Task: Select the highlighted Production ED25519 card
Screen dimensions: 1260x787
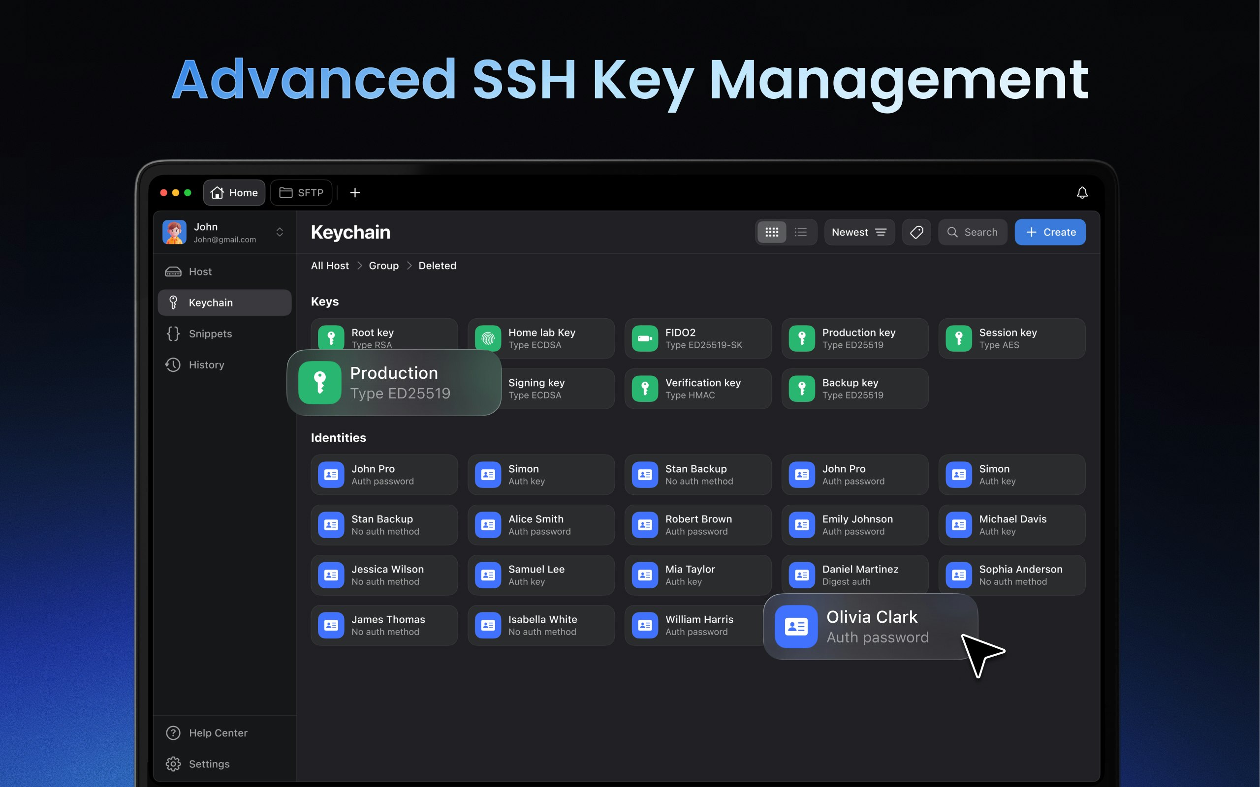Action: [394, 383]
